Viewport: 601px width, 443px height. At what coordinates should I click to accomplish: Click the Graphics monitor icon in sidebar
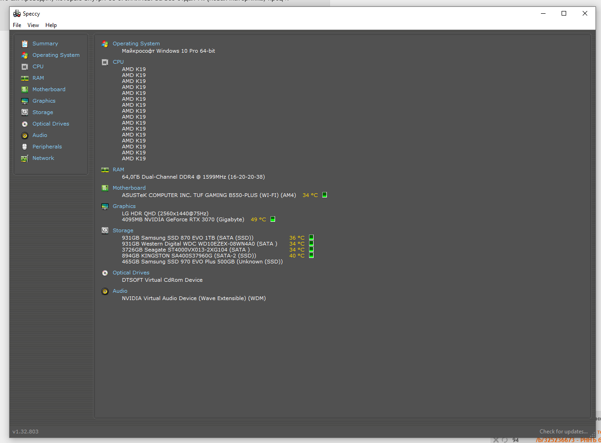[x=25, y=101]
